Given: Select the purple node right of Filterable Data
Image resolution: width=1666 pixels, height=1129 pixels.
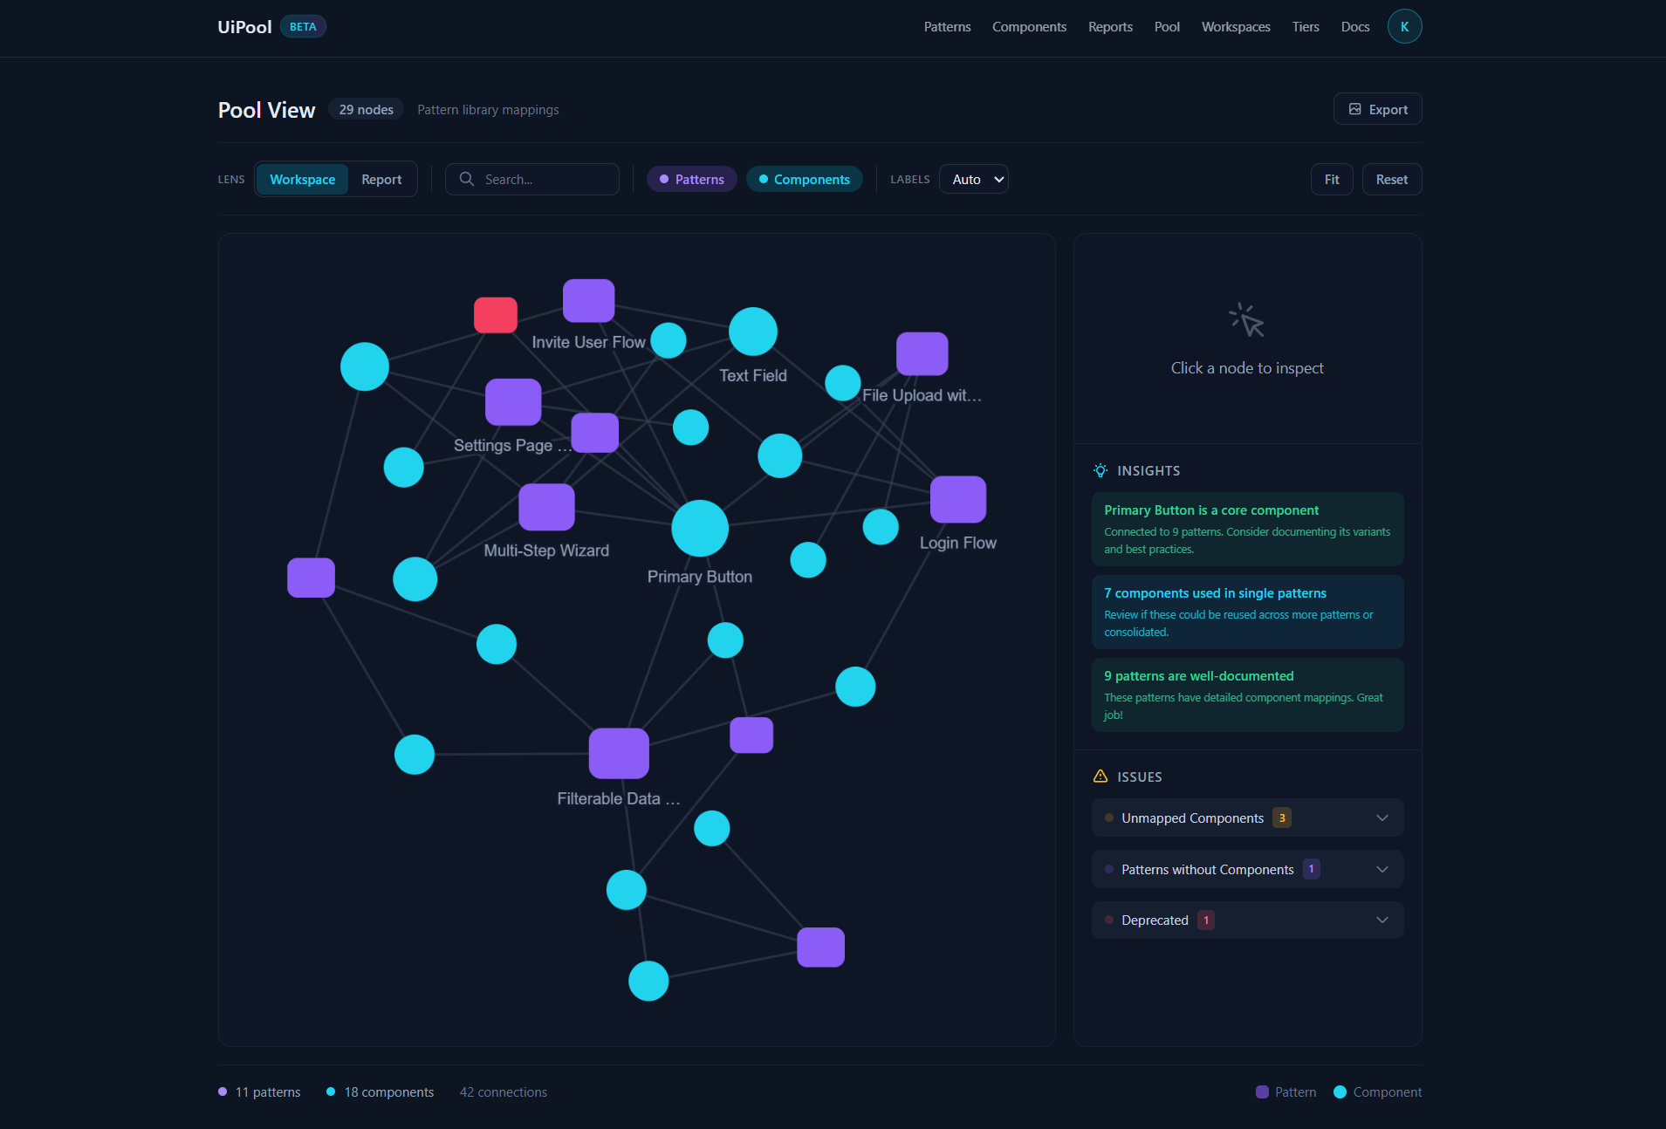Looking at the screenshot, I should pyautogui.click(x=751, y=735).
